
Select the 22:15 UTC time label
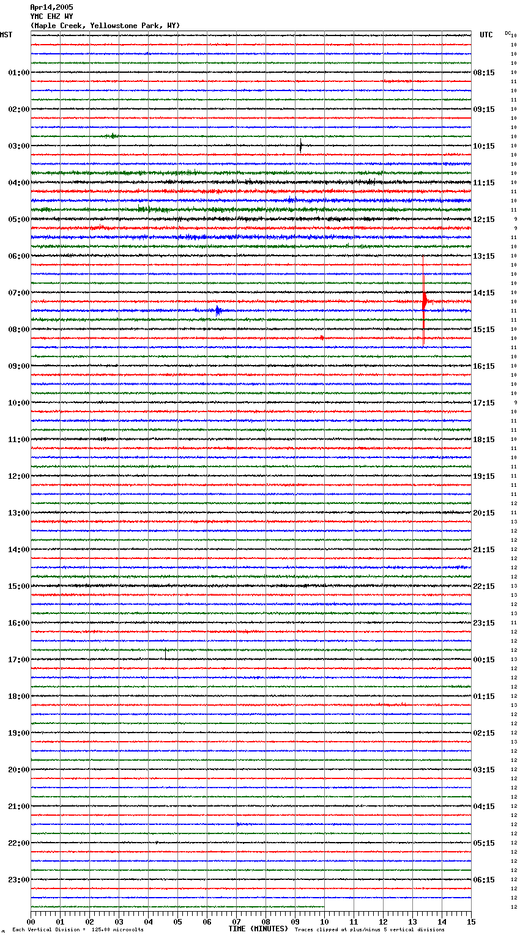[x=484, y=586]
